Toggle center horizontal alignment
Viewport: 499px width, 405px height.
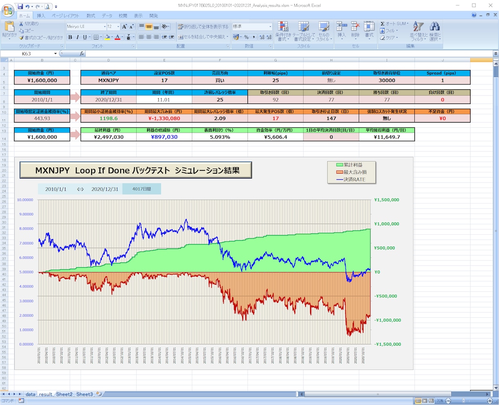click(148, 37)
